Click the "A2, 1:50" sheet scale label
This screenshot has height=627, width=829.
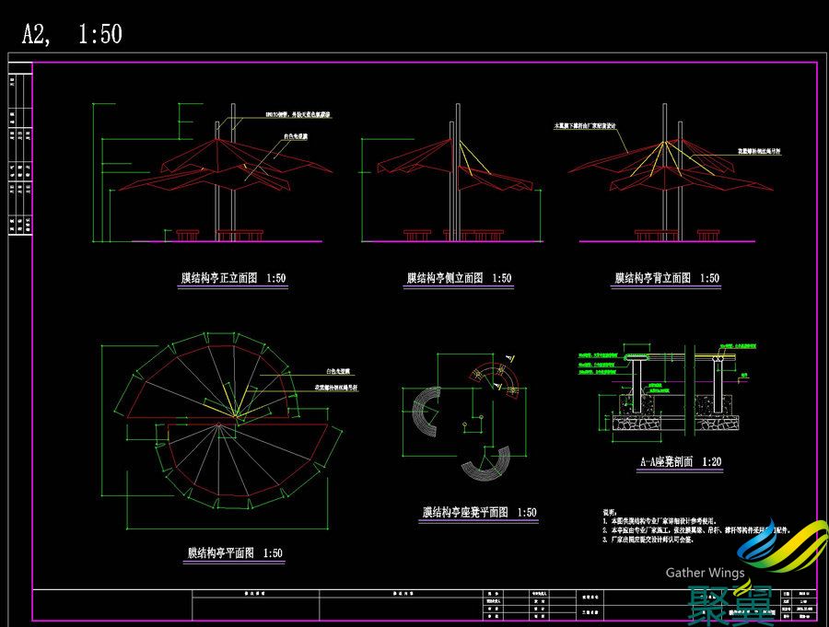pyautogui.click(x=72, y=35)
